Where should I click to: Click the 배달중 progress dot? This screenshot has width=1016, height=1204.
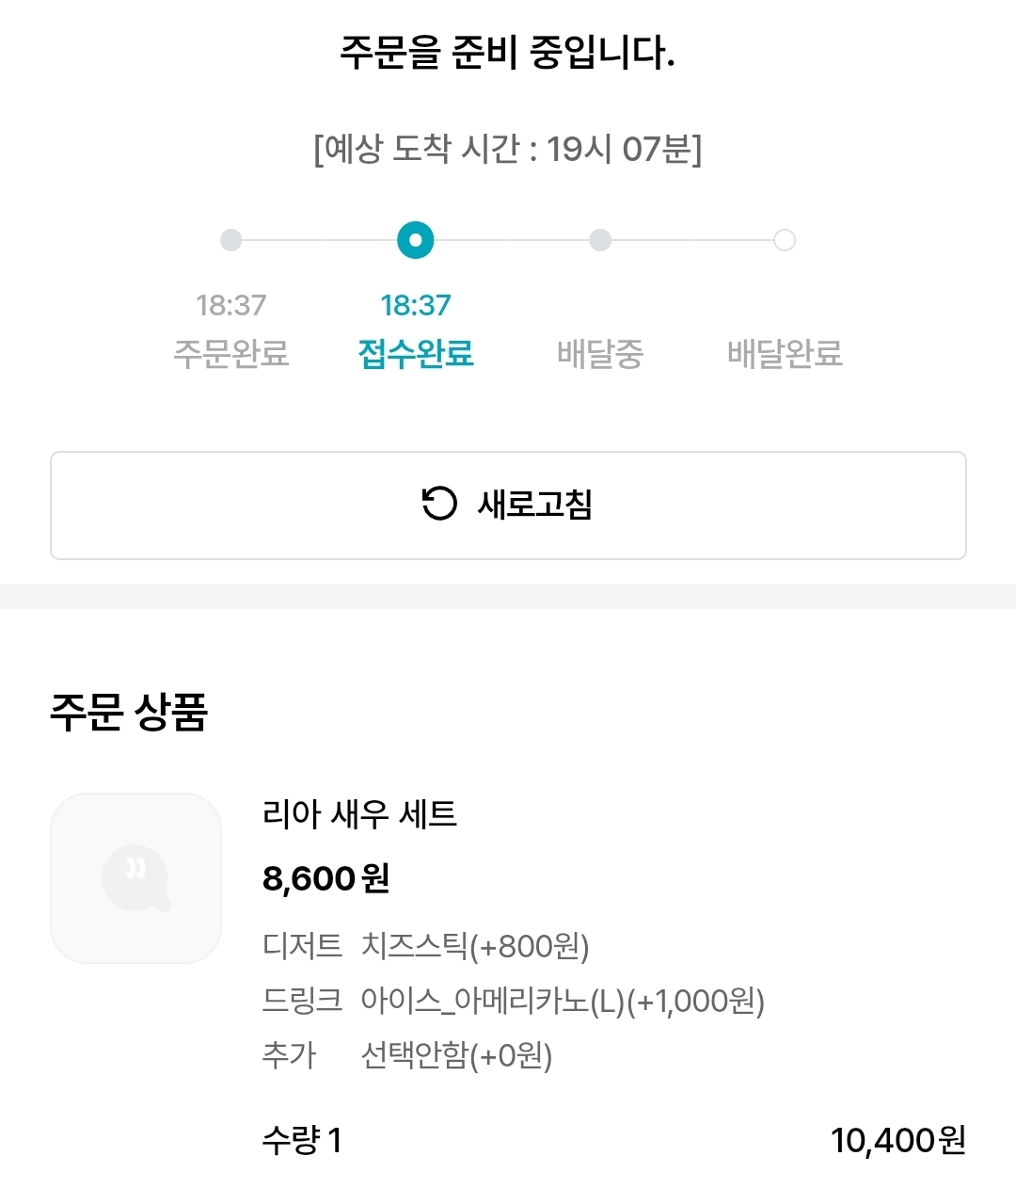[600, 240]
